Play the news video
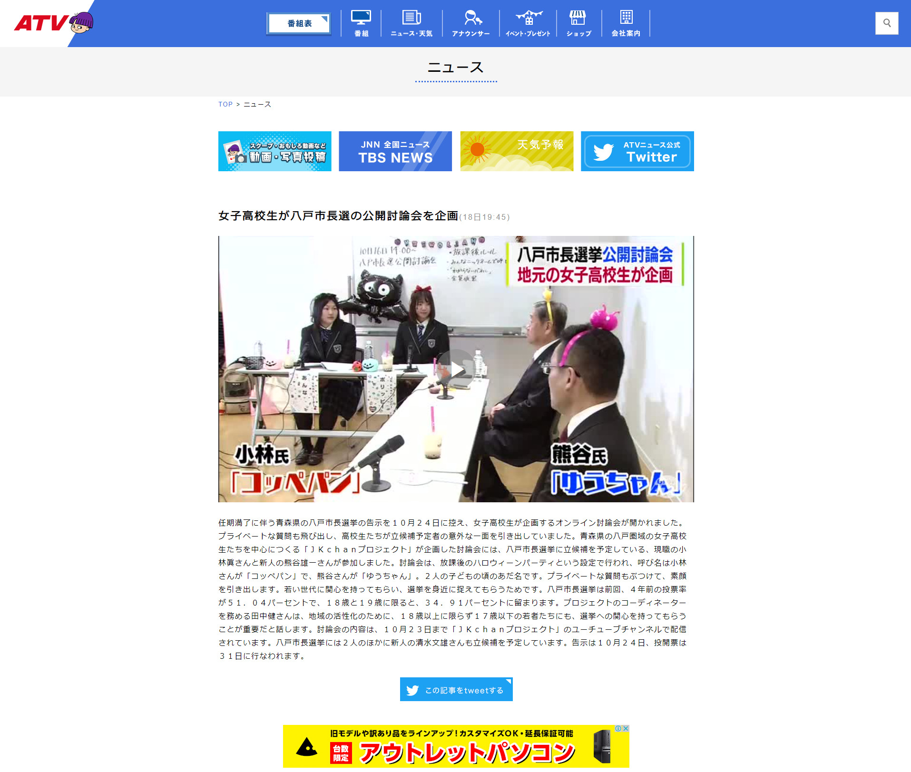 point(456,369)
